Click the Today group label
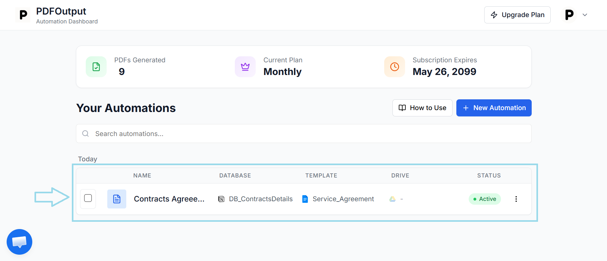The width and height of the screenshot is (607, 261). (88, 159)
